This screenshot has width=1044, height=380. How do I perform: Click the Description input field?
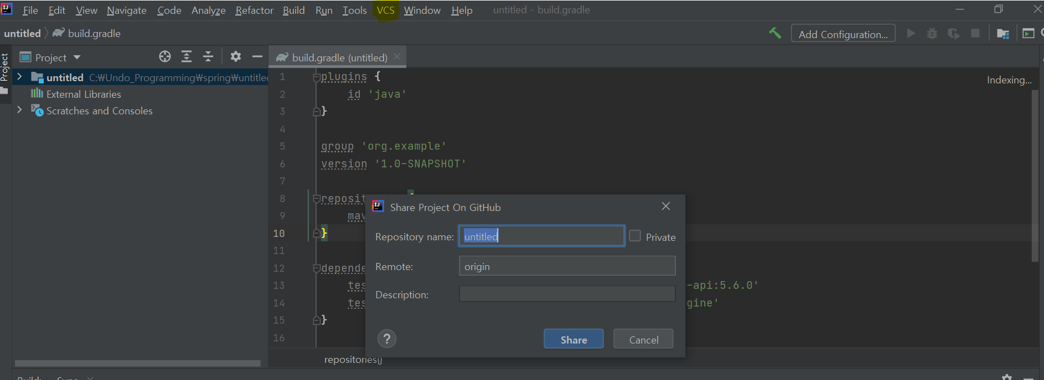click(x=567, y=294)
